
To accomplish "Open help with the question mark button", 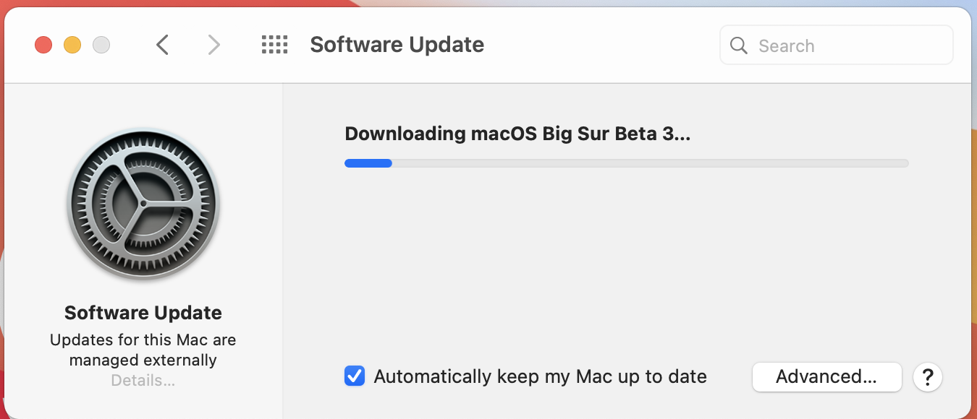I will pyautogui.click(x=928, y=376).
